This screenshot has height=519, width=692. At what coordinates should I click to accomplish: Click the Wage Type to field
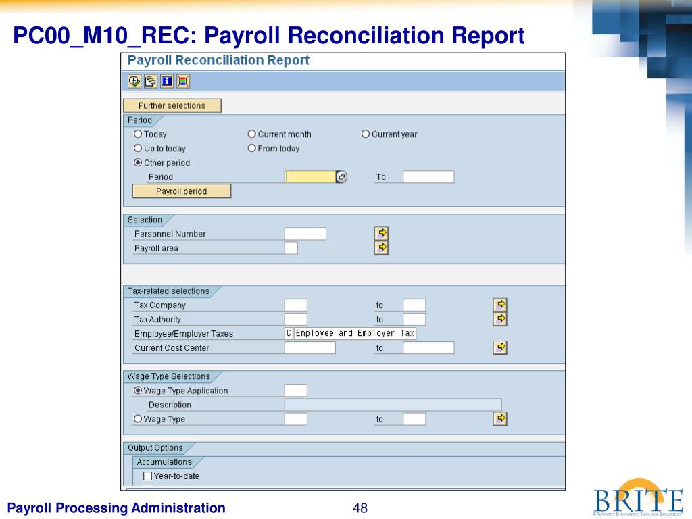[414, 419]
